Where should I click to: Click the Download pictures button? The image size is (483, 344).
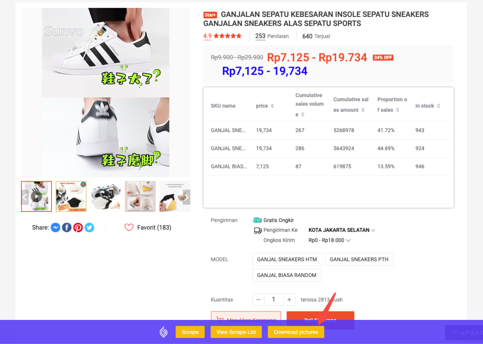pyautogui.click(x=296, y=332)
